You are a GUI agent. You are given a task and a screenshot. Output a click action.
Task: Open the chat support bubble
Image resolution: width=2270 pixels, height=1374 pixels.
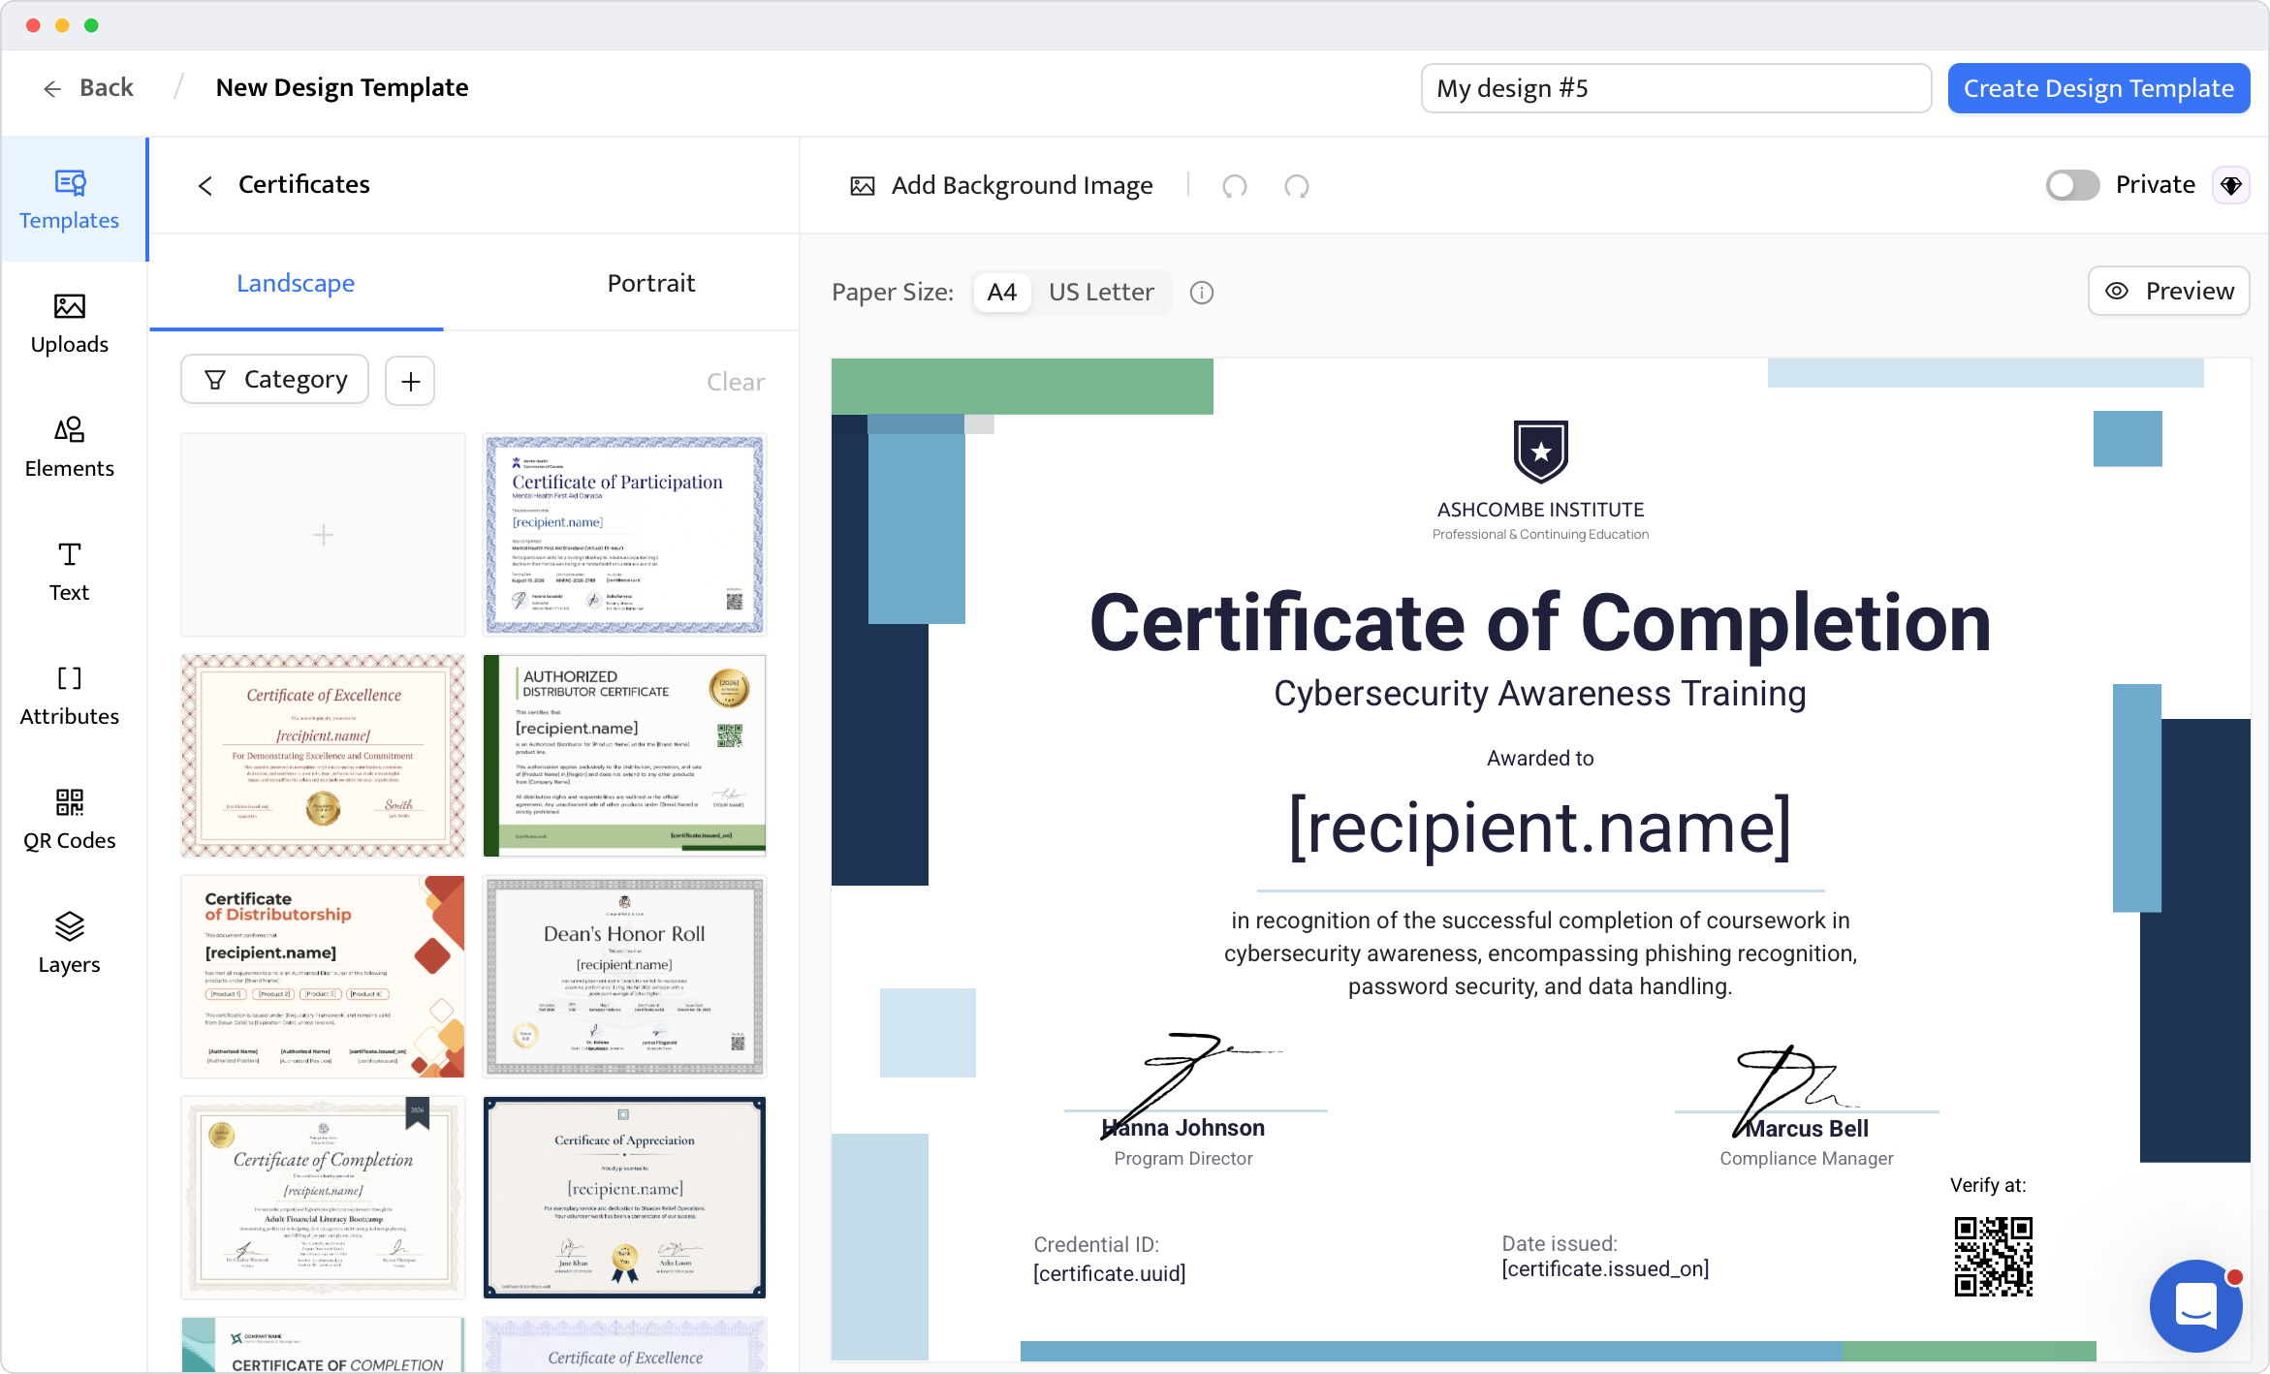click(2194, 1305)
